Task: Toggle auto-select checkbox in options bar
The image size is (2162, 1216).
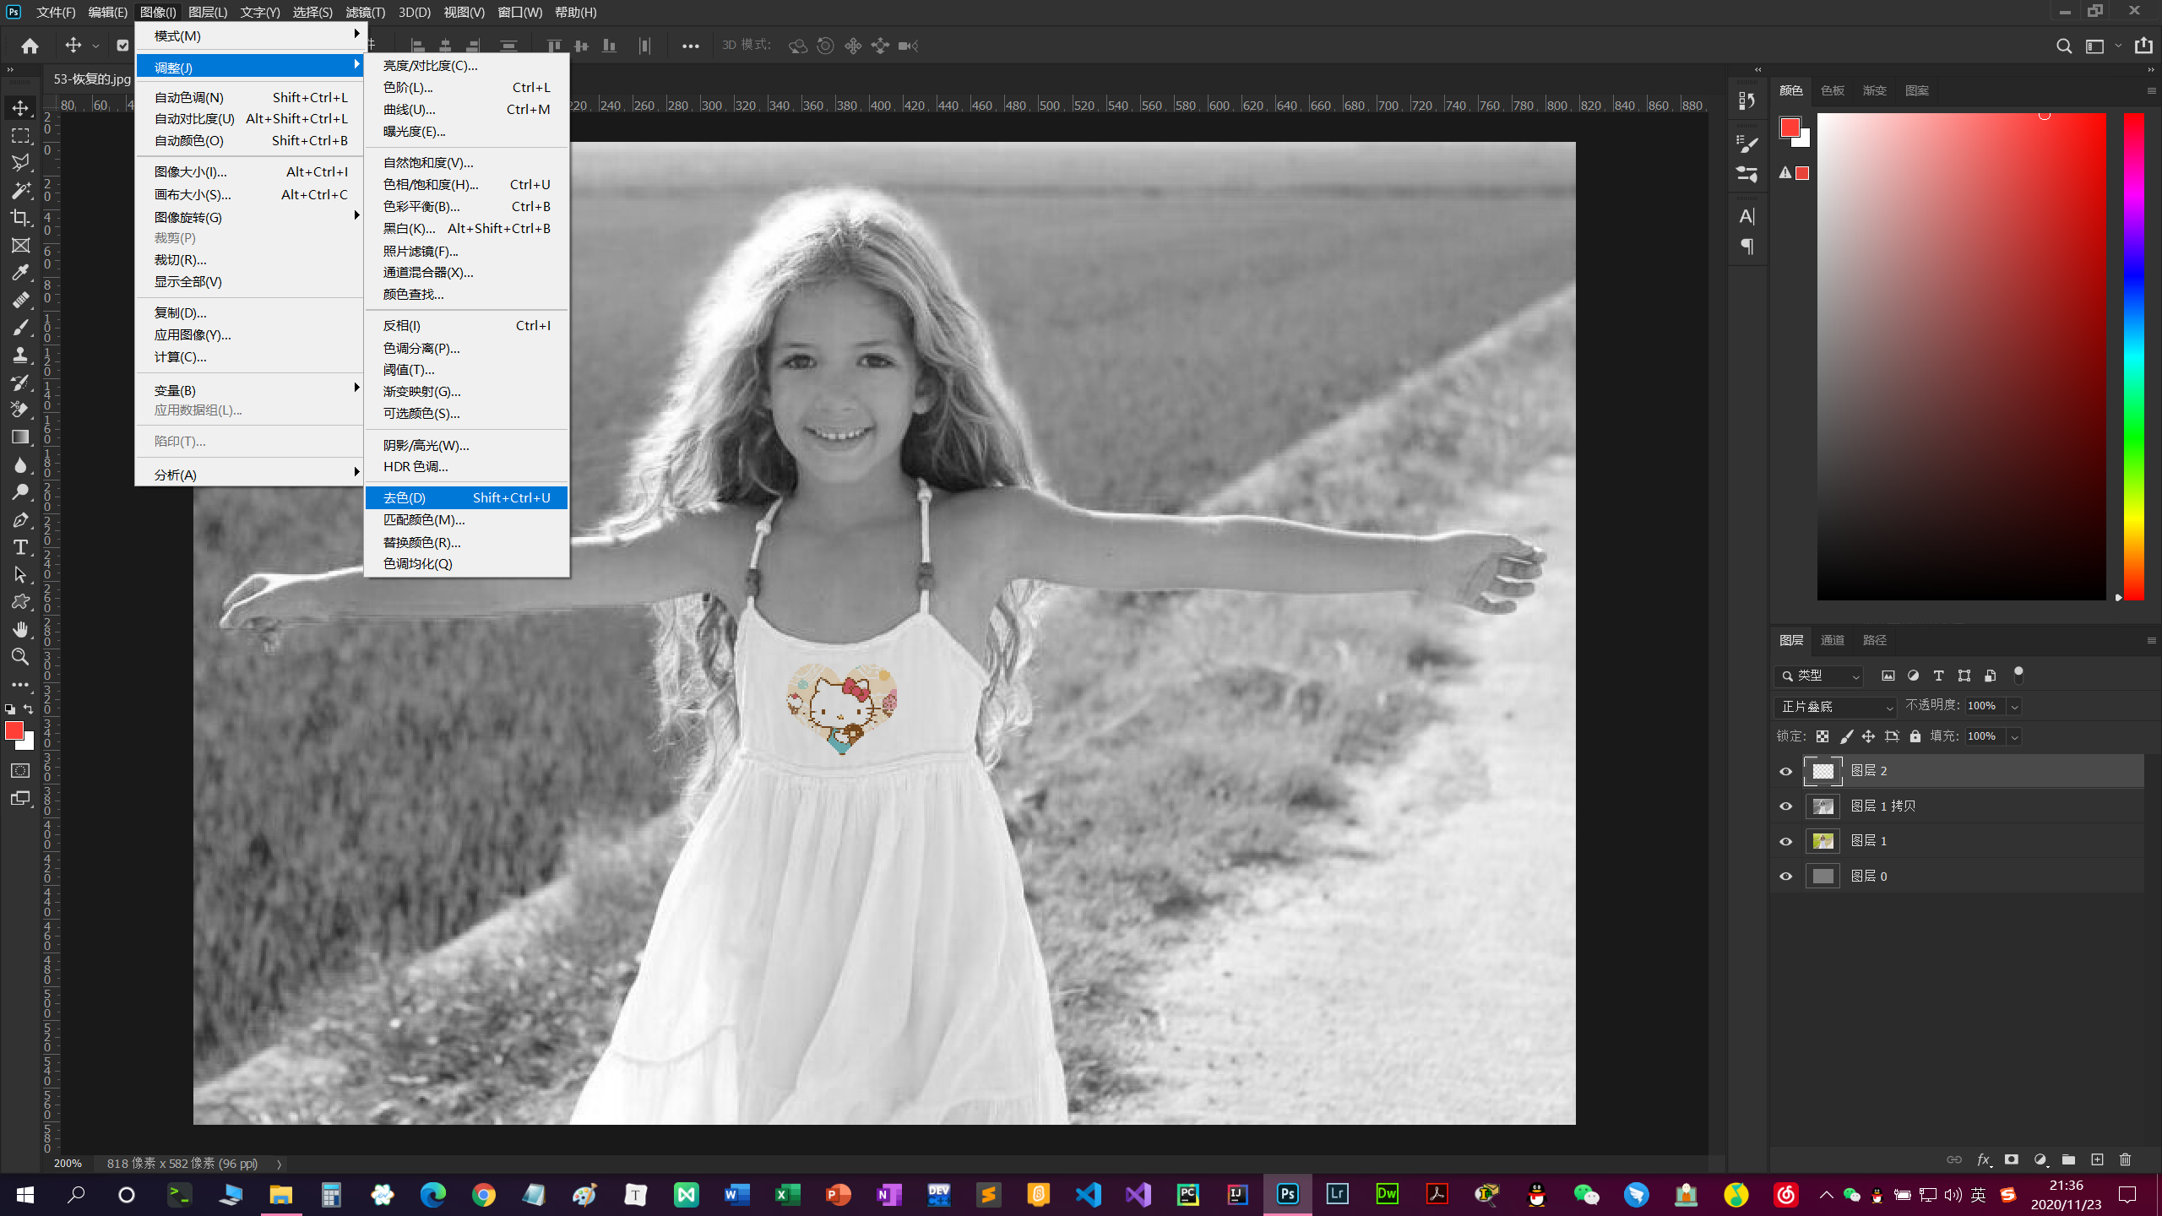Action: click(x=122, y=46)
